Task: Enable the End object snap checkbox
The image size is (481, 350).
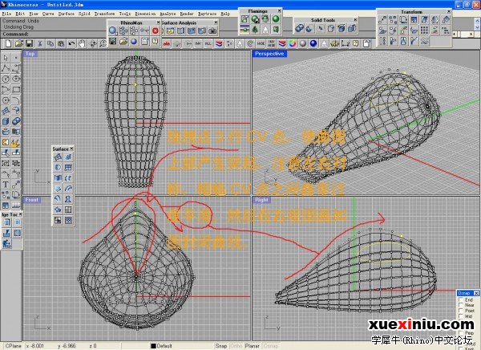Action: 460,299
